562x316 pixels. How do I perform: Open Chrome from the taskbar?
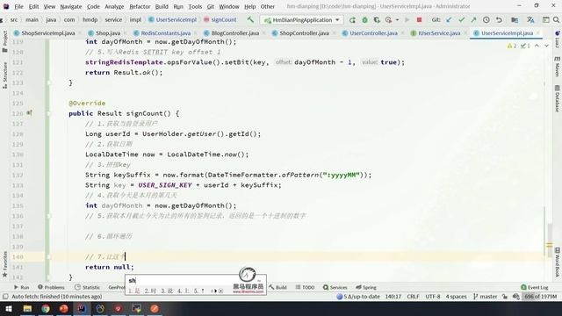pyautogui.click(x=46, y=308)
